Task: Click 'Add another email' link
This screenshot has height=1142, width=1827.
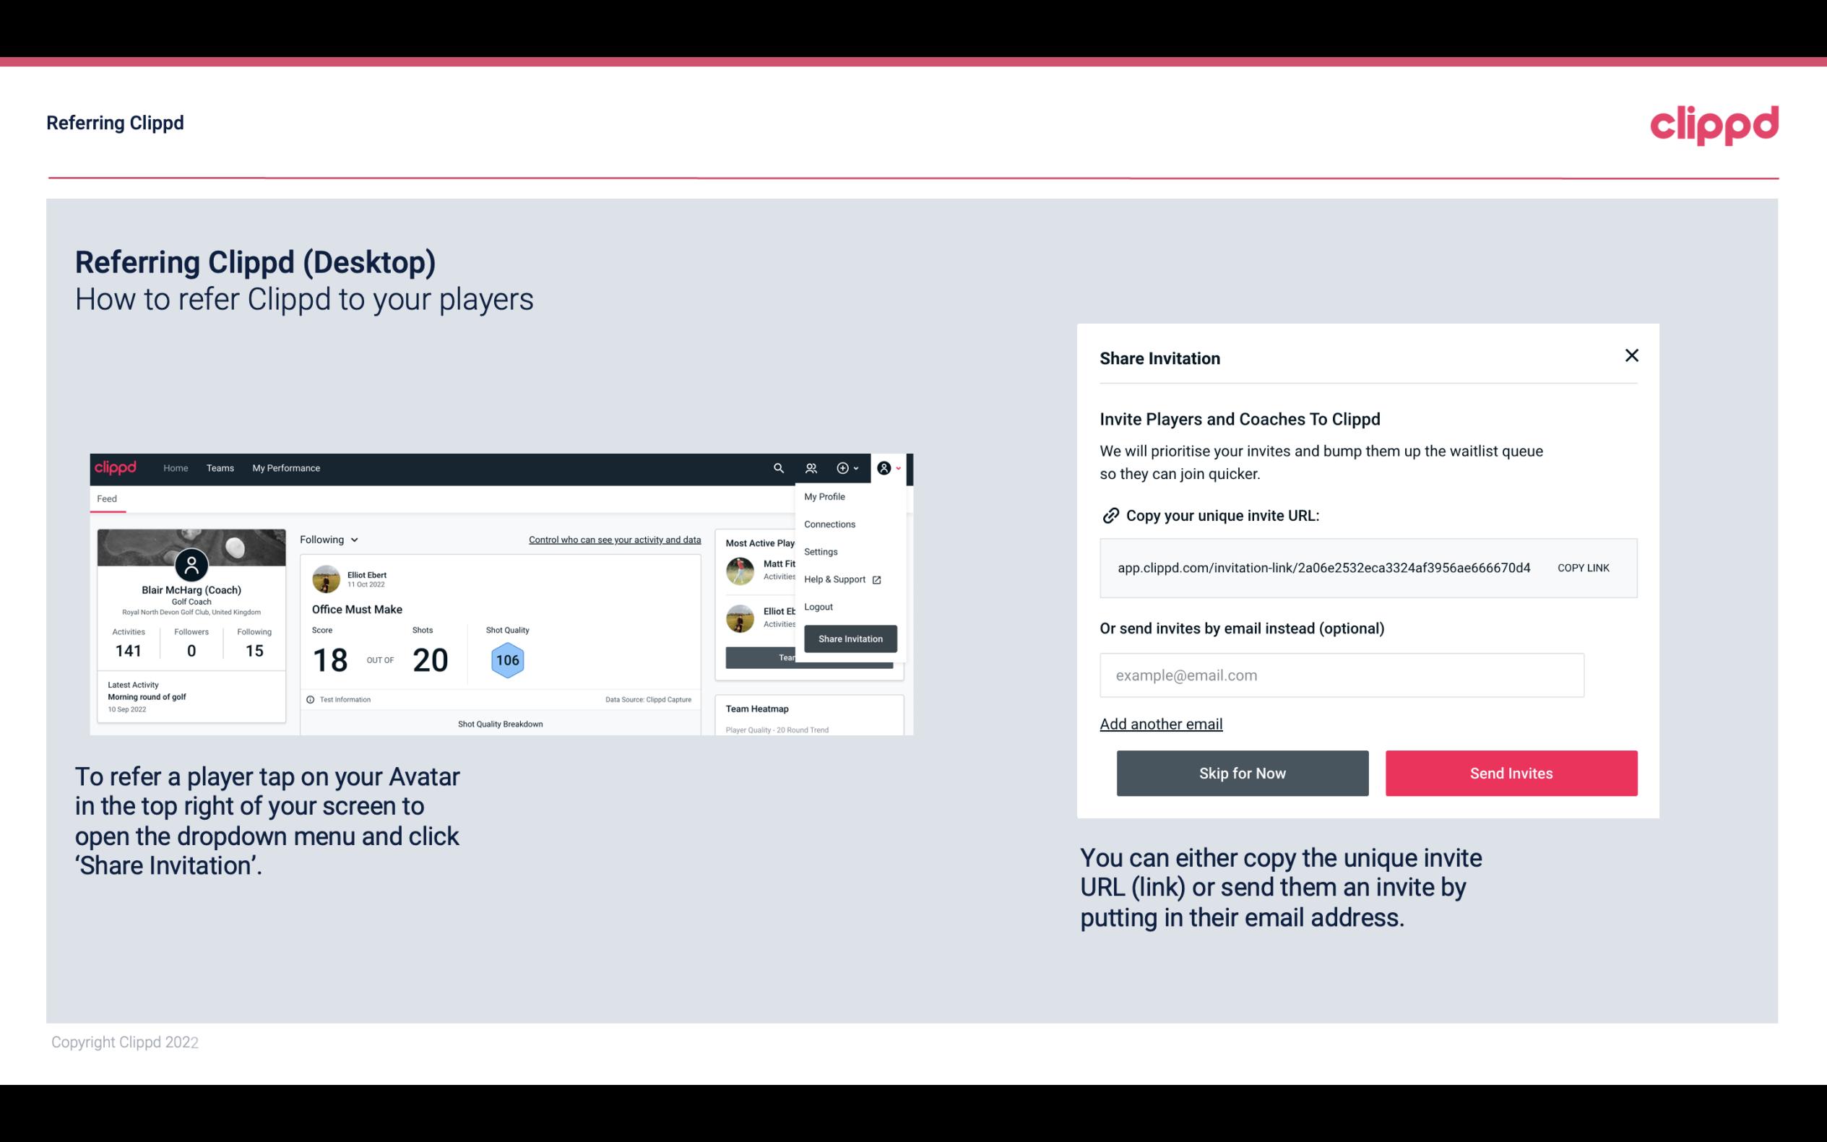Action: tap(1162, 722)
